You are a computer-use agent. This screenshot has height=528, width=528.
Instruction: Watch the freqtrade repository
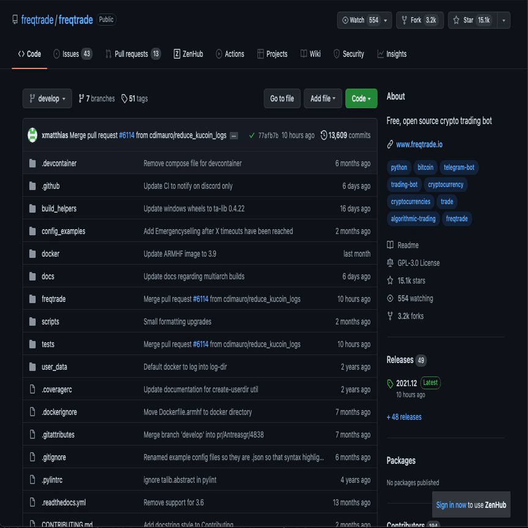coord(361,20)
